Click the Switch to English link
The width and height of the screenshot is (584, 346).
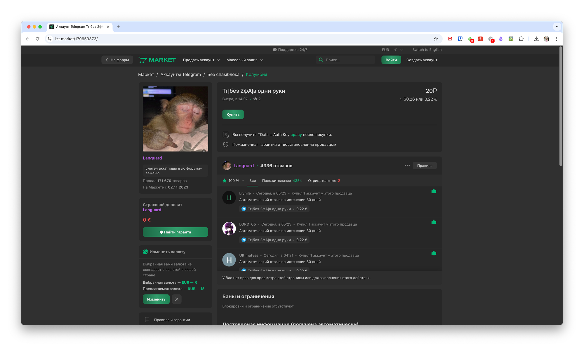point(427,50)
